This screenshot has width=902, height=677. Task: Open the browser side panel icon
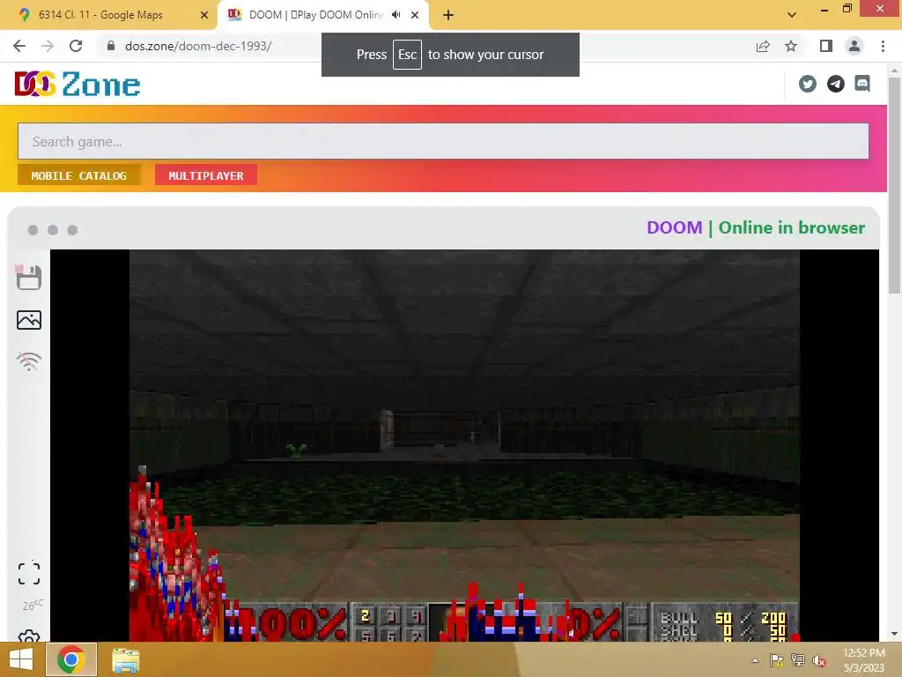pos(826,46)
